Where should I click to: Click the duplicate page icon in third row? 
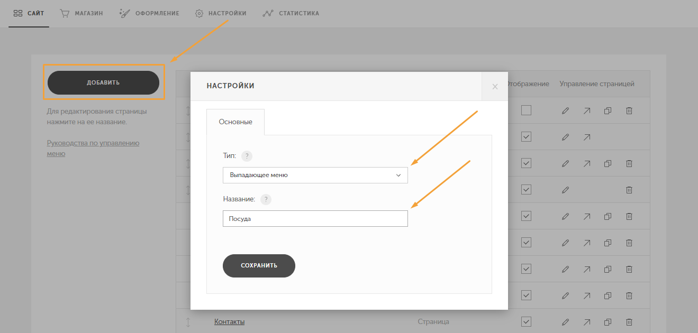pyautogui.click(x=608, y=163)
